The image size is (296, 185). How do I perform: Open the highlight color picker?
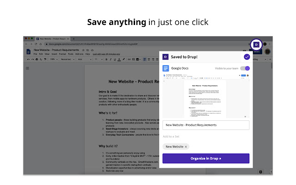[x=123, y=59]
